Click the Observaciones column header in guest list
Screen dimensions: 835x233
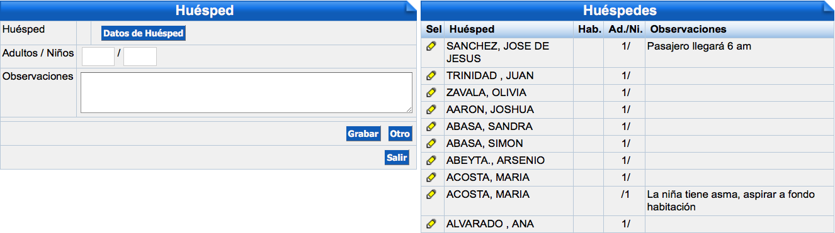tap(689, 30)
